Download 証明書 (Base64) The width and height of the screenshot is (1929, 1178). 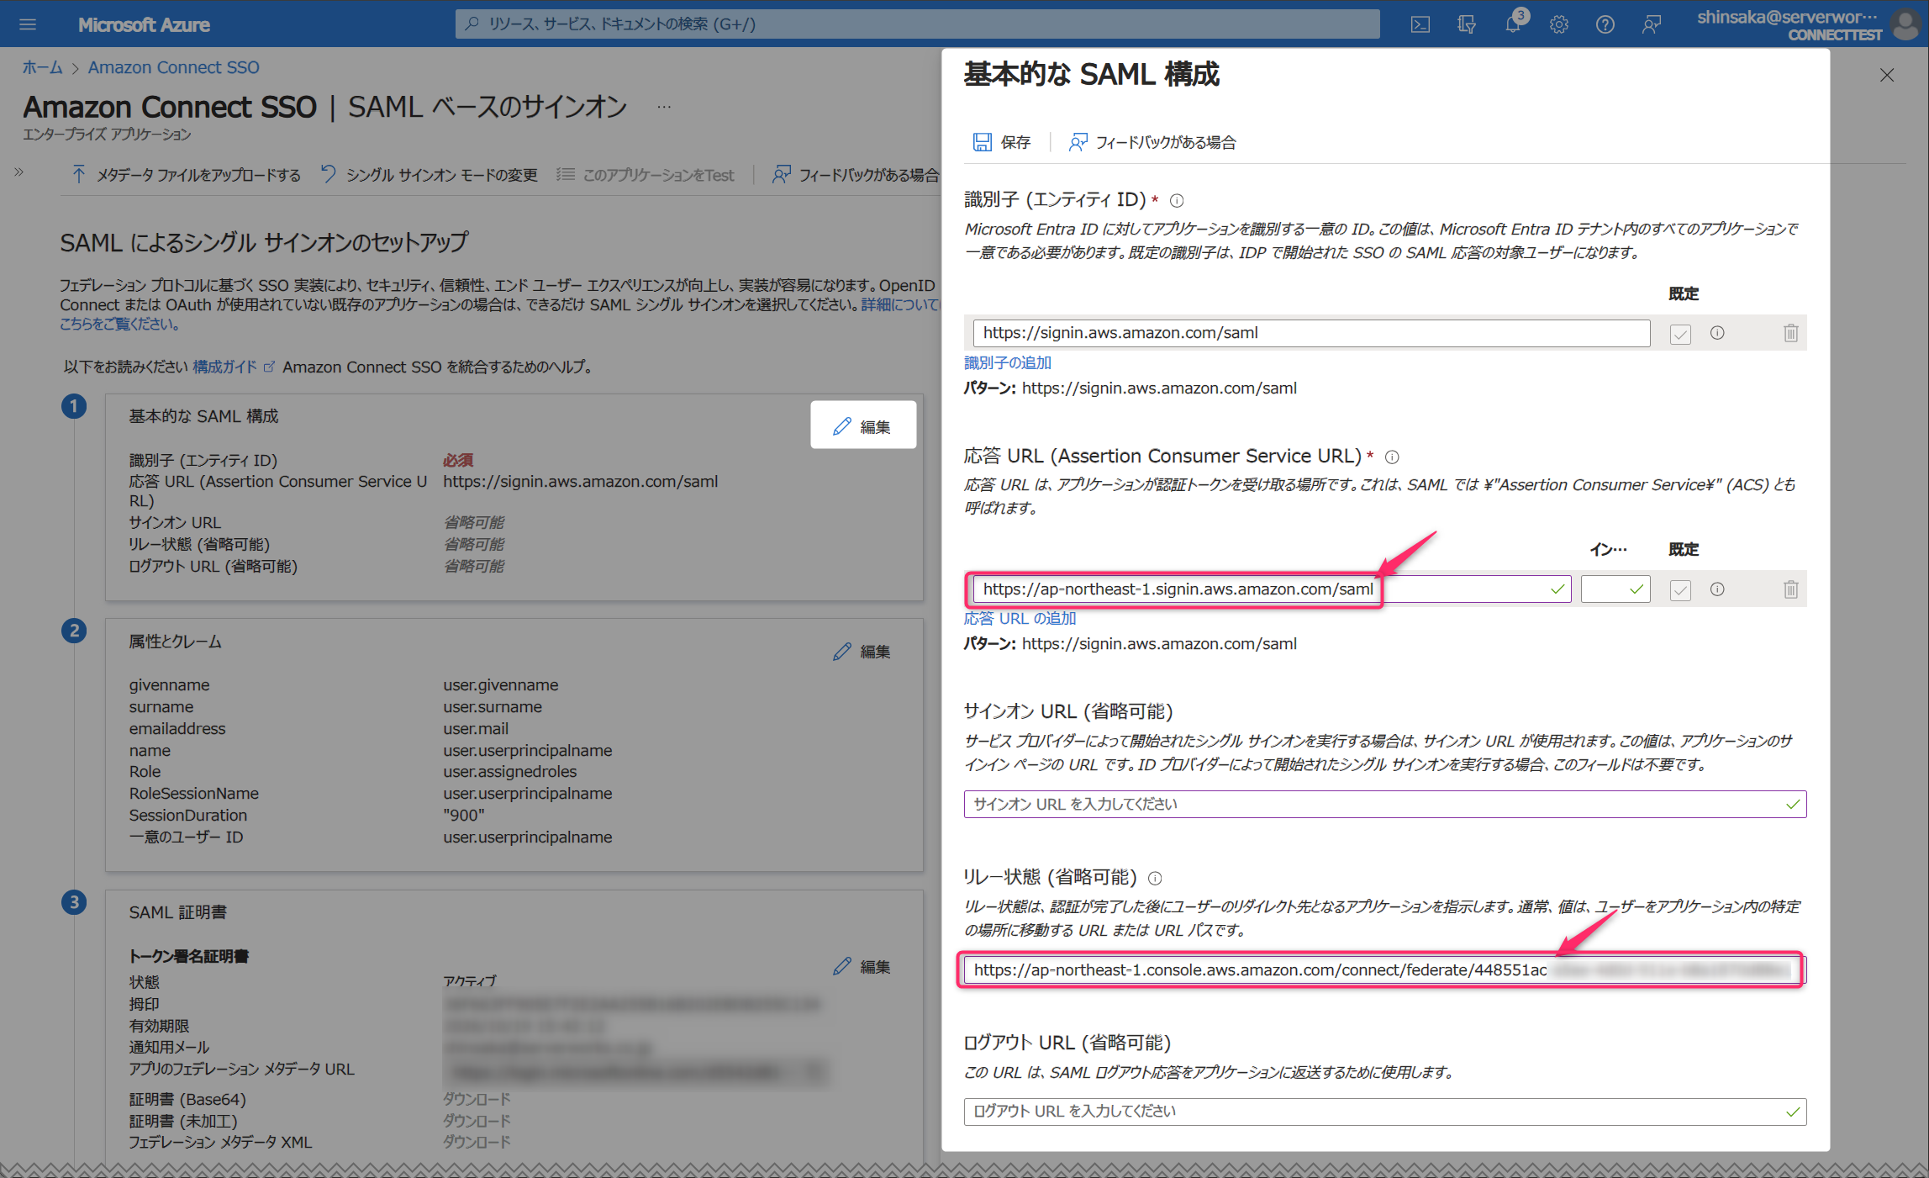click(477, 1100)
